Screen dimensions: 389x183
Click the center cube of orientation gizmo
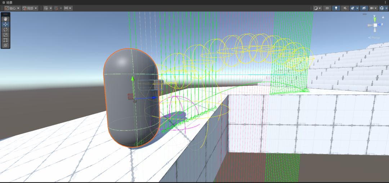click(x=375, y=25)
